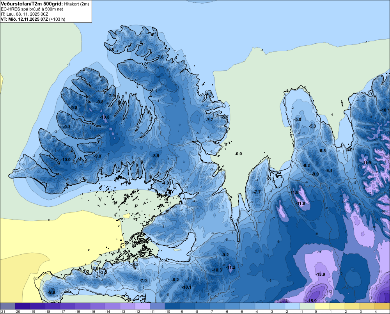Click the line "EC-HRES spá brúuð á 500m net"
The width and height of the screenshot is (390, 314).
tap(32, 9)
